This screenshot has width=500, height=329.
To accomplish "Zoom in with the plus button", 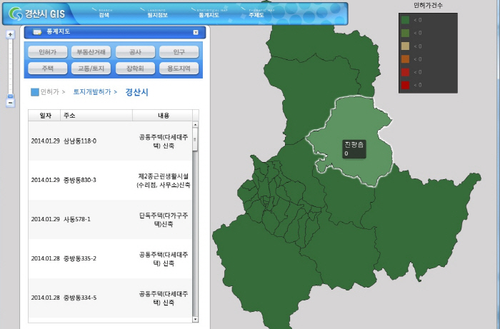I will 10,34.
